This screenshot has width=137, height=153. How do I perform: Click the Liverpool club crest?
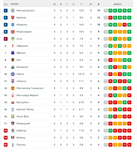tap(13, 46)
